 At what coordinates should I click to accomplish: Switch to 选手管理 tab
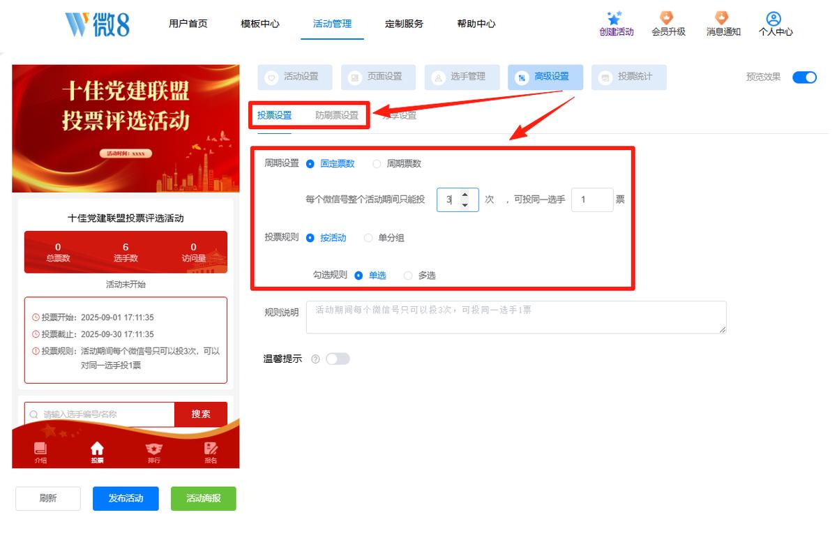pyautogui.click(x=462, y=77)
